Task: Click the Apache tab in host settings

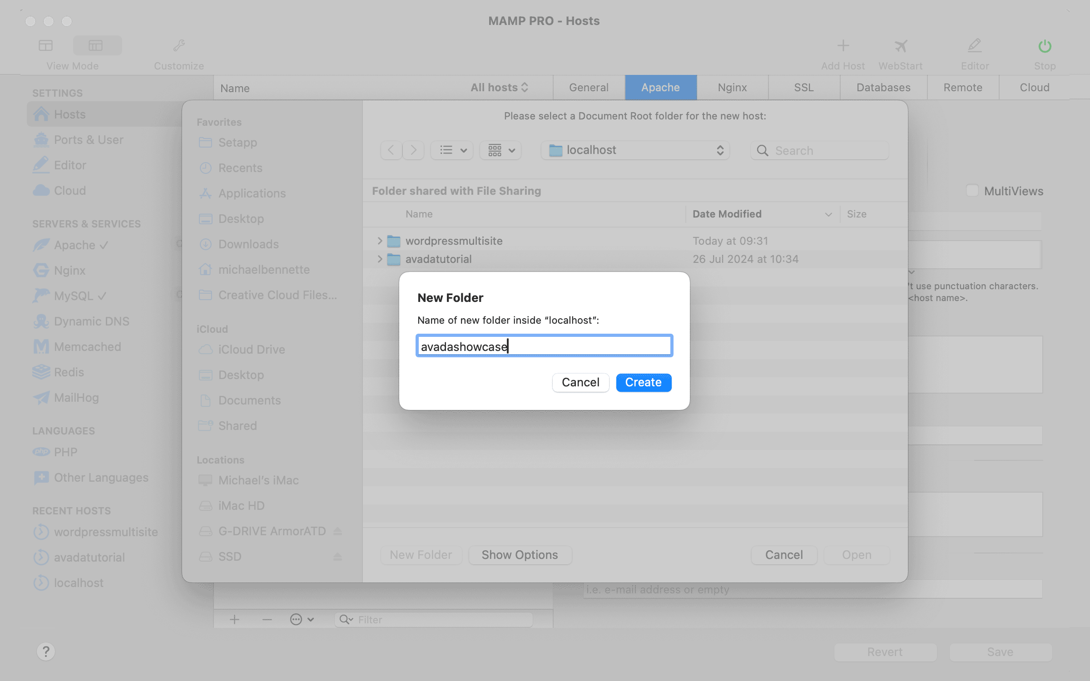Action: [x=660, y=87]
